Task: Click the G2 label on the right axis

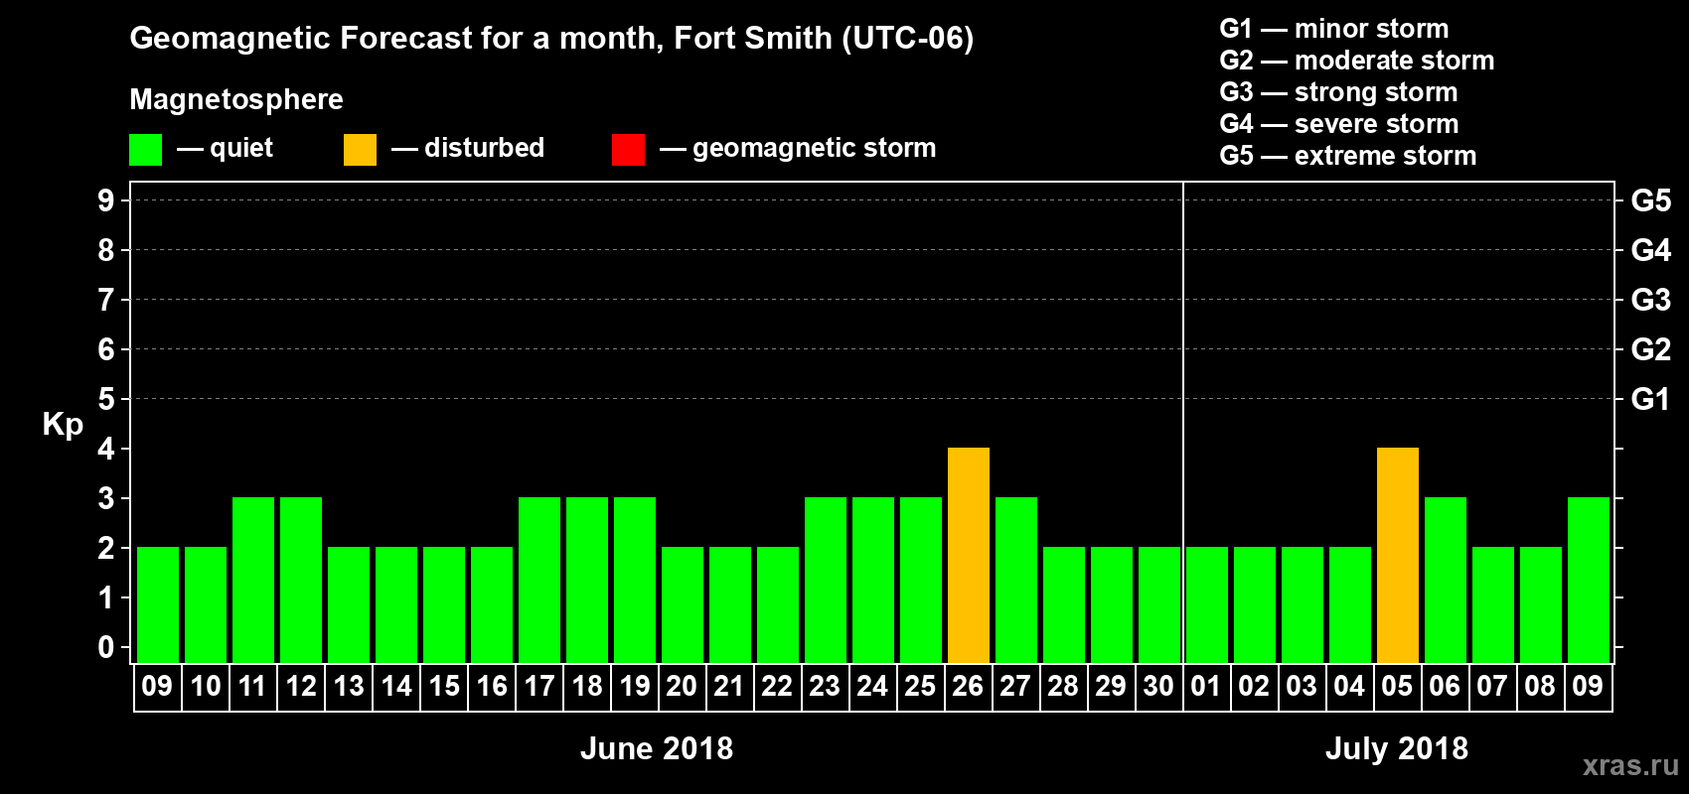Action: [x=1651, y=349]
